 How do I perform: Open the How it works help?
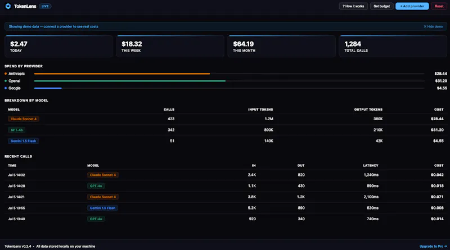click(x=353, y=6)
